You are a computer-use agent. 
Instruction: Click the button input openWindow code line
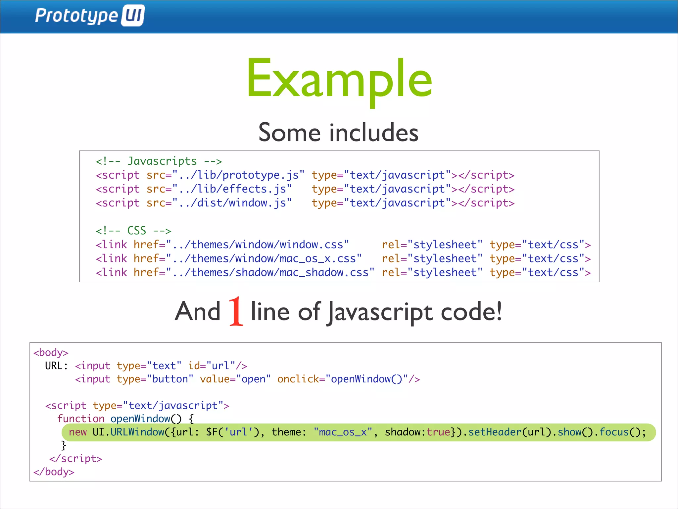point(247,379)
